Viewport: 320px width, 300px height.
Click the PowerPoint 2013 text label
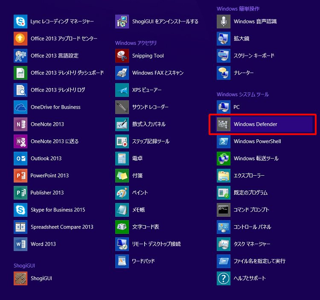(49, 176)
